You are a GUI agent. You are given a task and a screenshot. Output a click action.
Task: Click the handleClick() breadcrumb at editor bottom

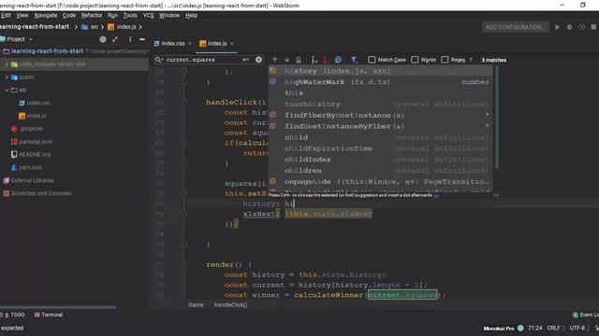pyautogui.click(x=231, y=305)
